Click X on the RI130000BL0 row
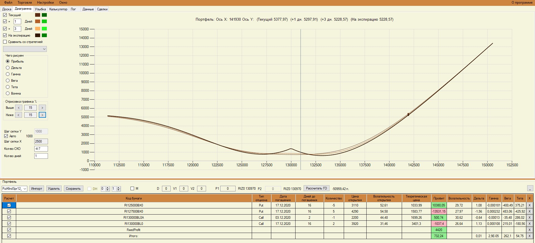The width and height of the screenshot is (535, 243). coord(529,223)
